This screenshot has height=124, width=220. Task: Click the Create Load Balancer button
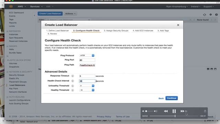click(x=50, y=13)
